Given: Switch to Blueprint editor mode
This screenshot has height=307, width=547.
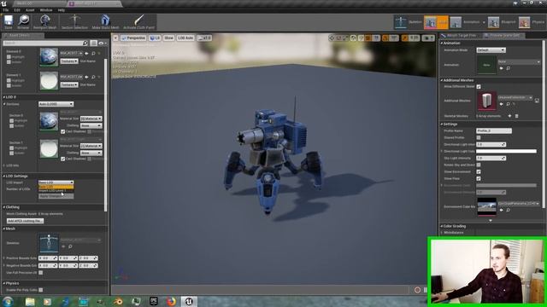Looking at the screenshot, I should (502, 22).
